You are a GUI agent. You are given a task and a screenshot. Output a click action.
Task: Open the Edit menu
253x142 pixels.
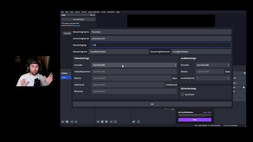point(67,12)
